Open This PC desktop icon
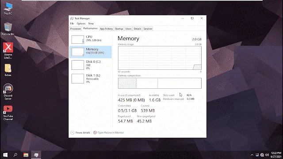283x159 pixels. pos(8,8)
